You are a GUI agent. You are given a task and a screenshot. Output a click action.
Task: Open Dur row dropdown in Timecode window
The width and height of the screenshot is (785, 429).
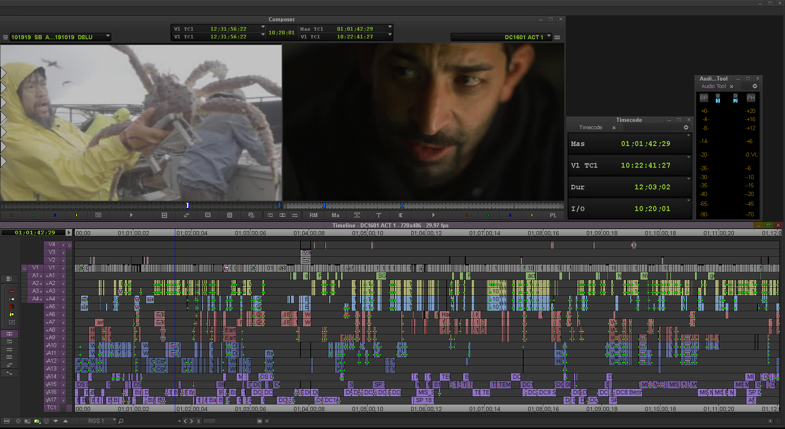click(688, 179)
